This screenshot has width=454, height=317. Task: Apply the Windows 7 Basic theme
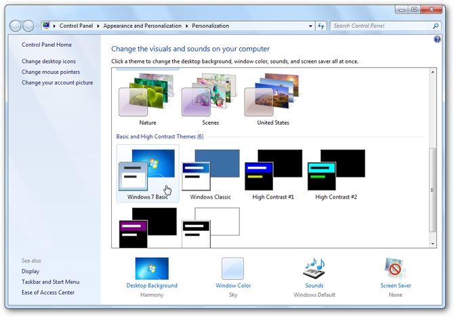[148, 173]
